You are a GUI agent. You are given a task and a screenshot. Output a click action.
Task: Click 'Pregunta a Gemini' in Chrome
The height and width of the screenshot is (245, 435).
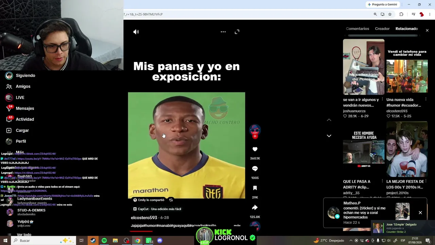click(x=383, y=4)
